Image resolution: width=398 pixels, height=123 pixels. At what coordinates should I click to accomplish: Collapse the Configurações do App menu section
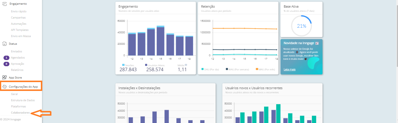23,87
